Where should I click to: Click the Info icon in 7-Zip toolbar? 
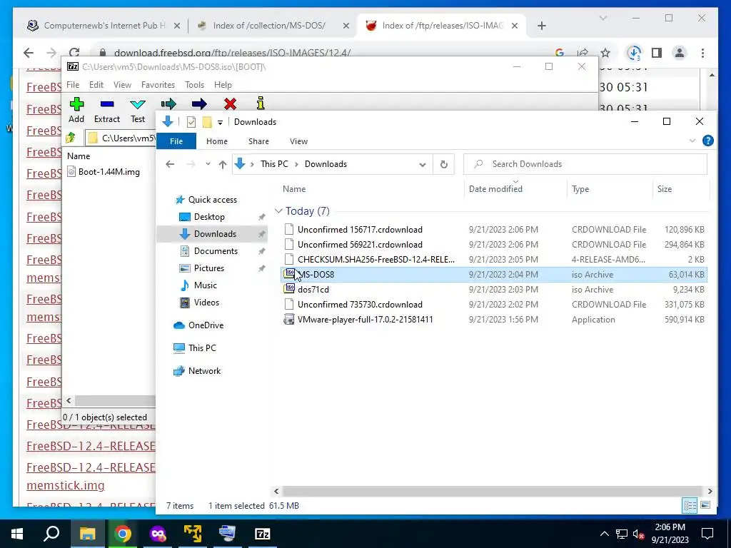click(261, 103)
